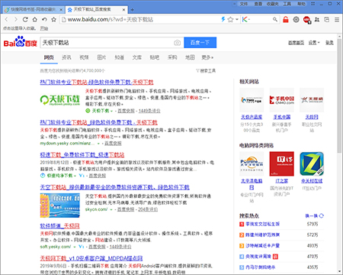The image size is (343, 275).
Task: Open the search tools filter button
Action: (x=206, y=70)
